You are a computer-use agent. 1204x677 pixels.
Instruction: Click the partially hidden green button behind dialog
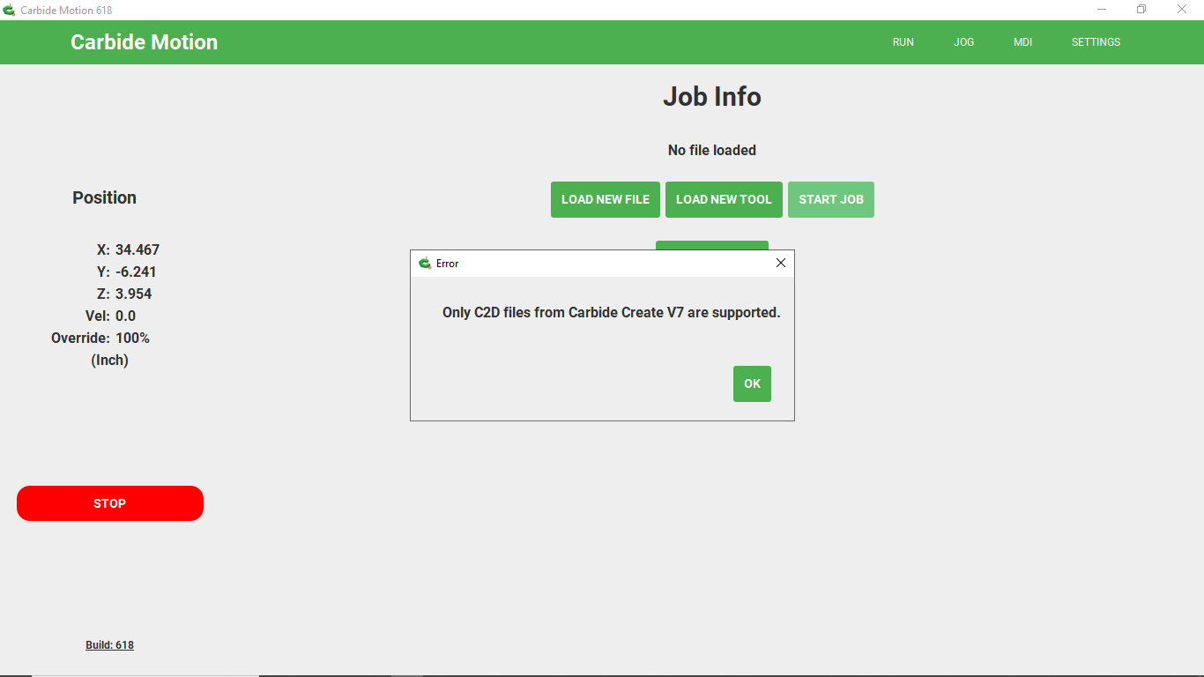[x=712, y=245]
